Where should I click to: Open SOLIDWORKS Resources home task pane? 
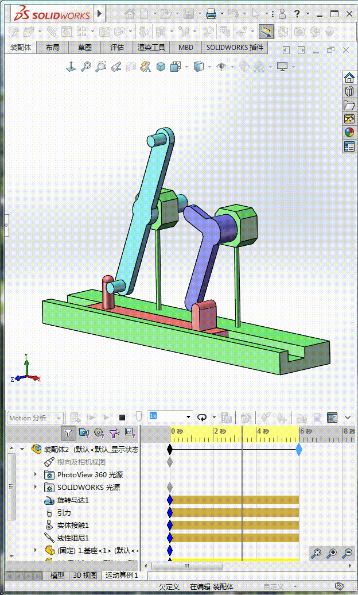349,78
